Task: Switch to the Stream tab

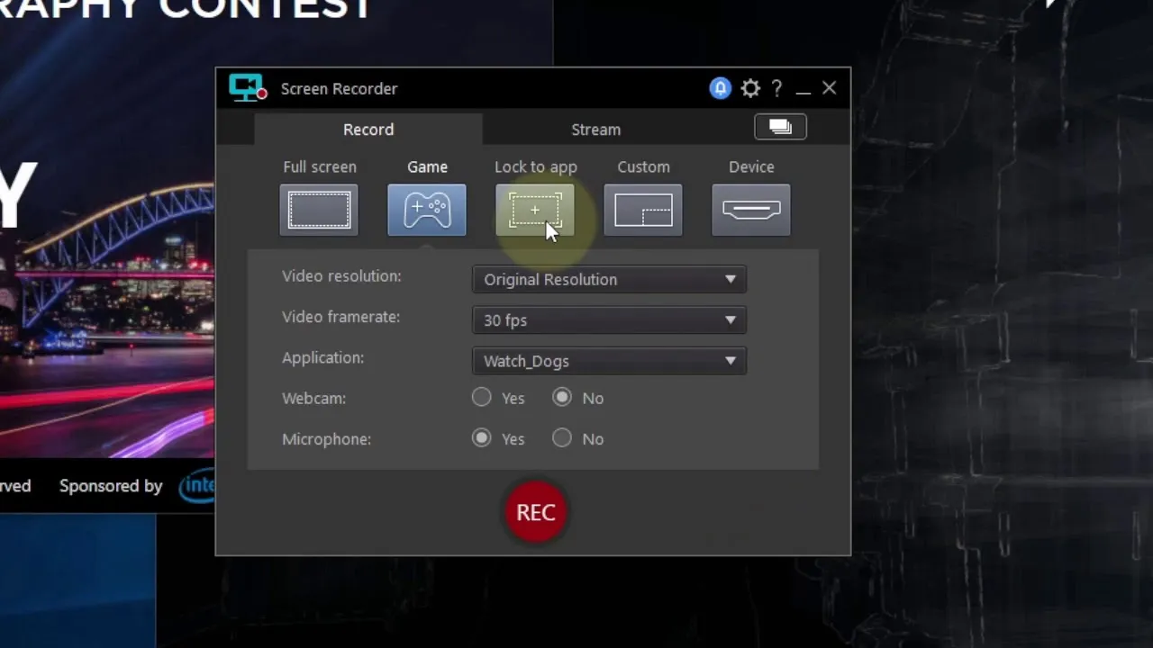Action: 596,129
